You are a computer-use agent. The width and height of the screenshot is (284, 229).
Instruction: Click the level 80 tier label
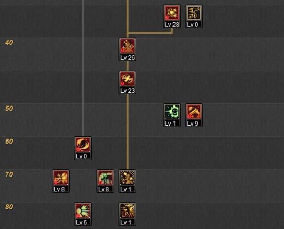(9, 207)
